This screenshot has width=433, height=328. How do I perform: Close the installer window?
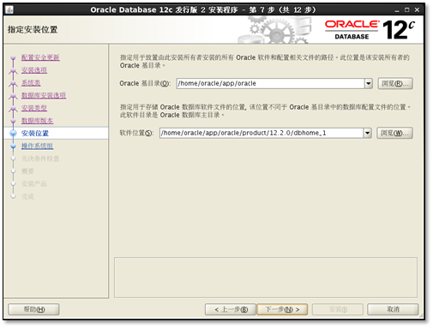tap(417, 10)
